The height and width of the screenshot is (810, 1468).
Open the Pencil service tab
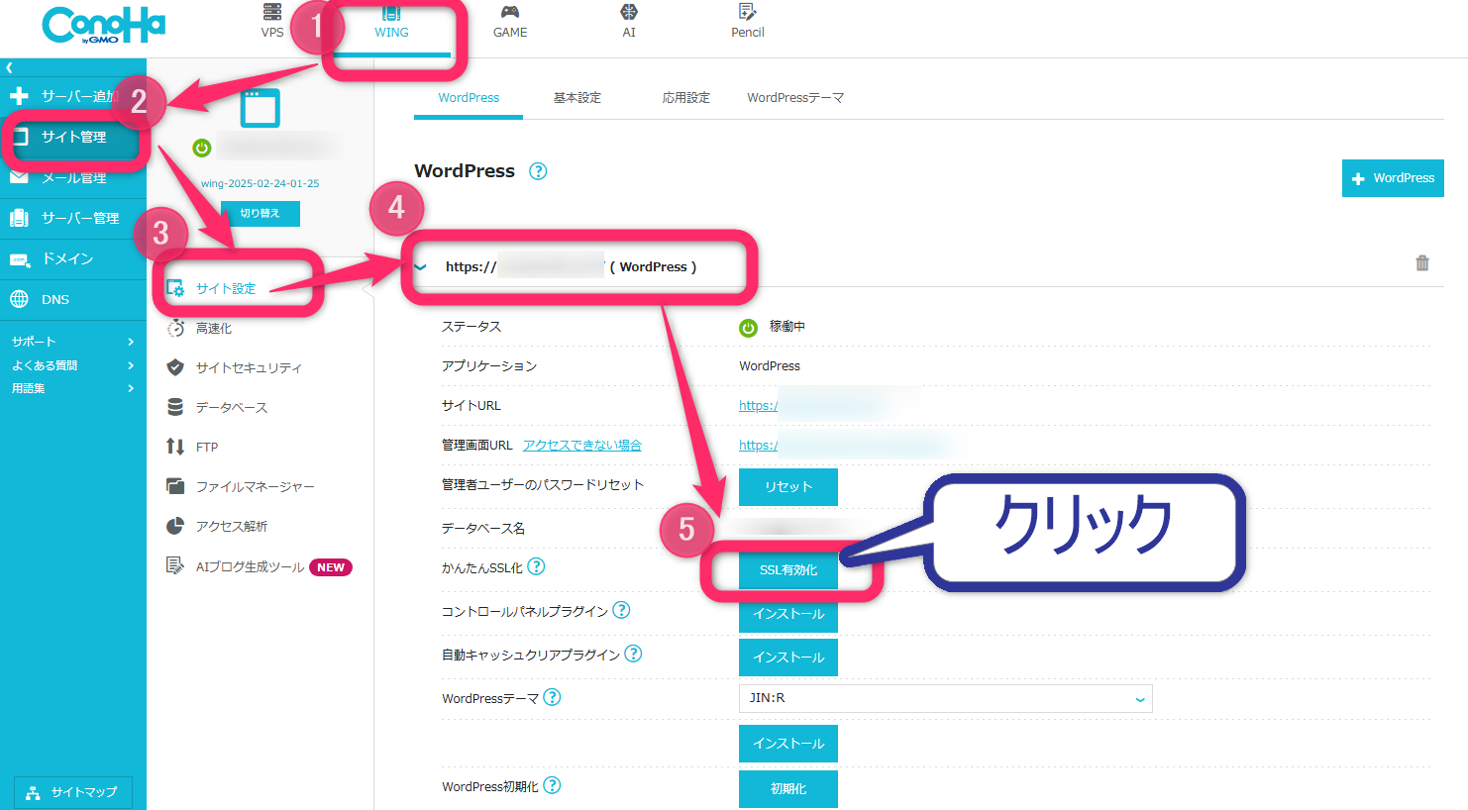click(x=748, y=22)
